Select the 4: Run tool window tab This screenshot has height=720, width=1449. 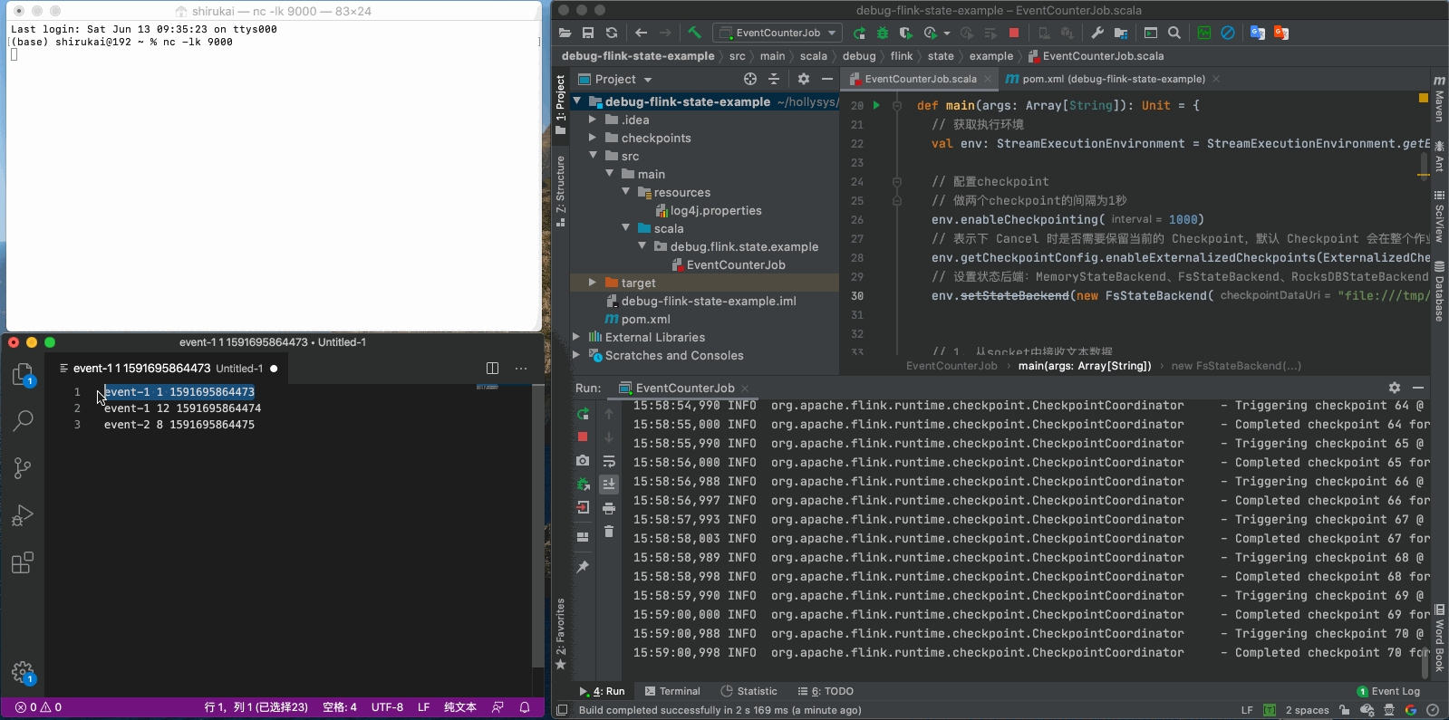click(602, 691)
